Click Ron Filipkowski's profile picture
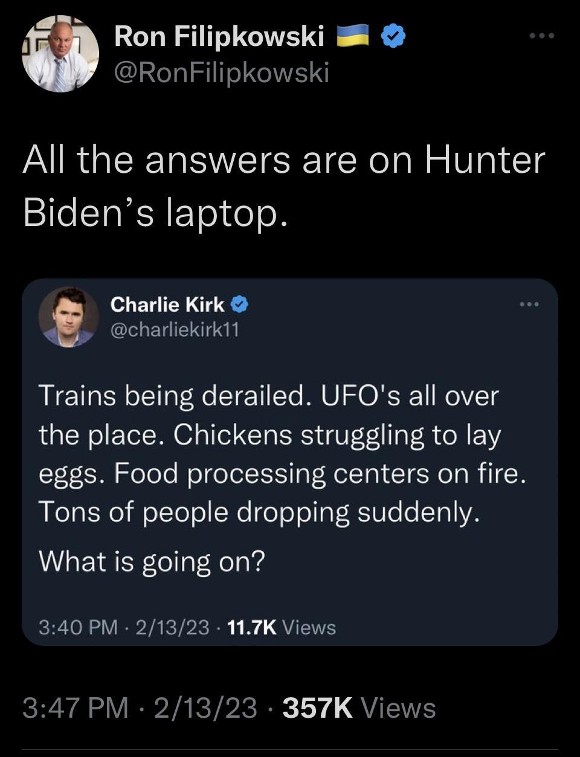580x757 pixels. pyautogui.click(x=60, y=54)
